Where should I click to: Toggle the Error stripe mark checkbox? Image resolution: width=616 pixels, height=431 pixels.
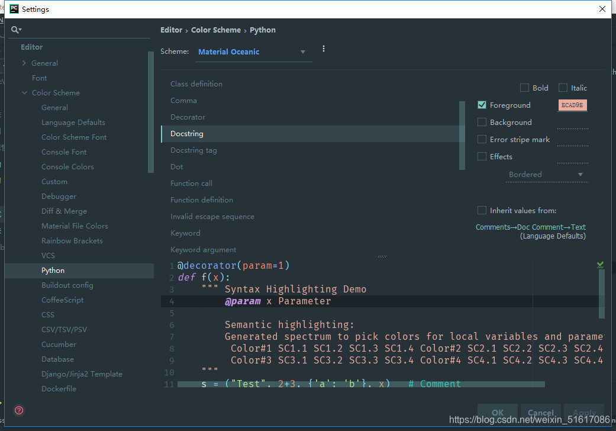point(482,140)
